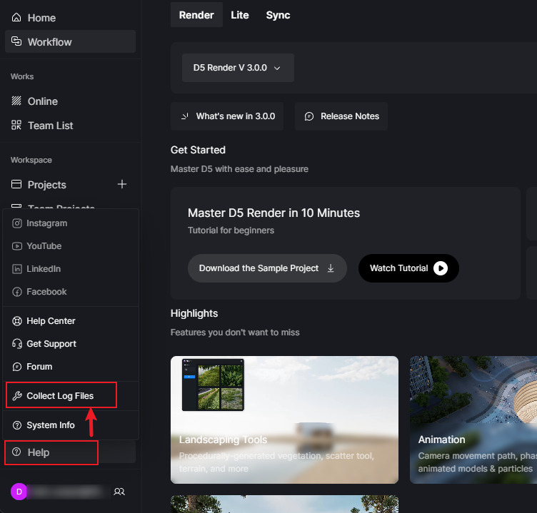Expand the D5 Render V 3.0.0 version dropdown

(x=238, y=68)
